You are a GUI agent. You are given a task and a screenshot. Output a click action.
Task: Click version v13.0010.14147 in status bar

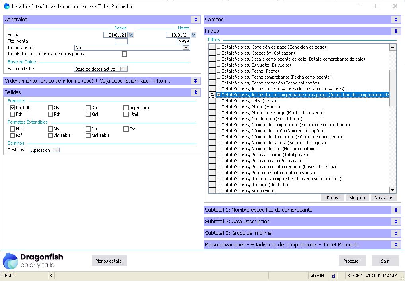(381, 275)
